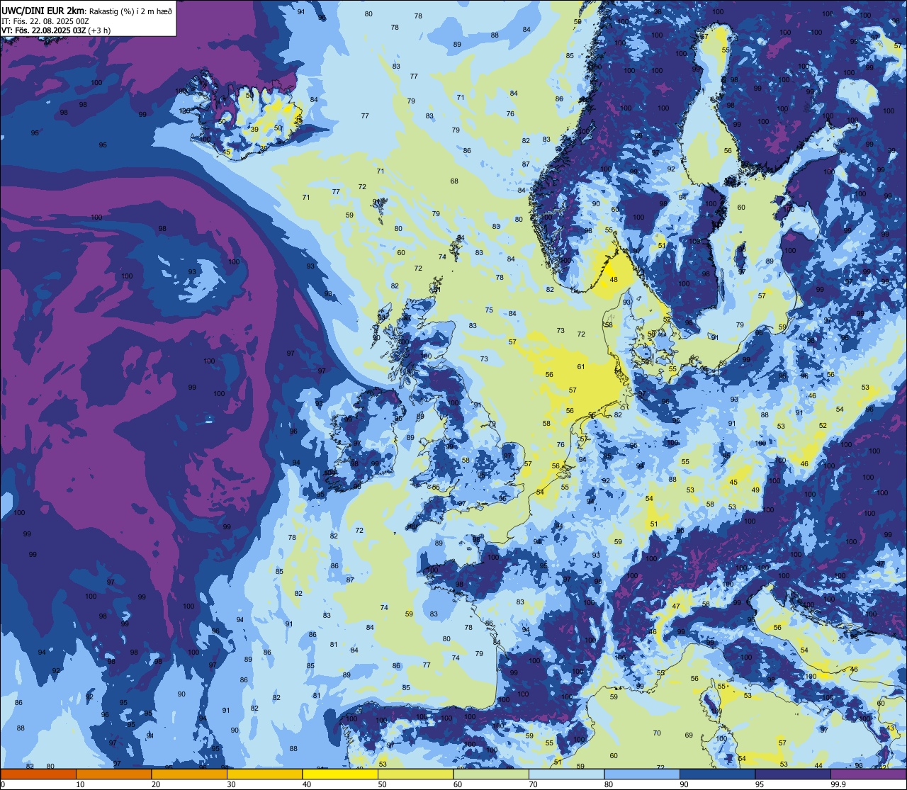Click the "Rakastig (%) í 2 m hæð" label
The height and width of the screenshot is (790, 907).
pos(130,11)
